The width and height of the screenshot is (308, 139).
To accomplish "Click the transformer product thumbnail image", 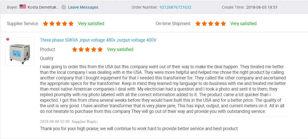I will (20, 53).
